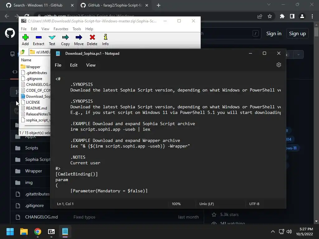This screenshot has width=319, height=239.
Task: Select README.md in the 7-Zip list
Action: coord(36,108)
